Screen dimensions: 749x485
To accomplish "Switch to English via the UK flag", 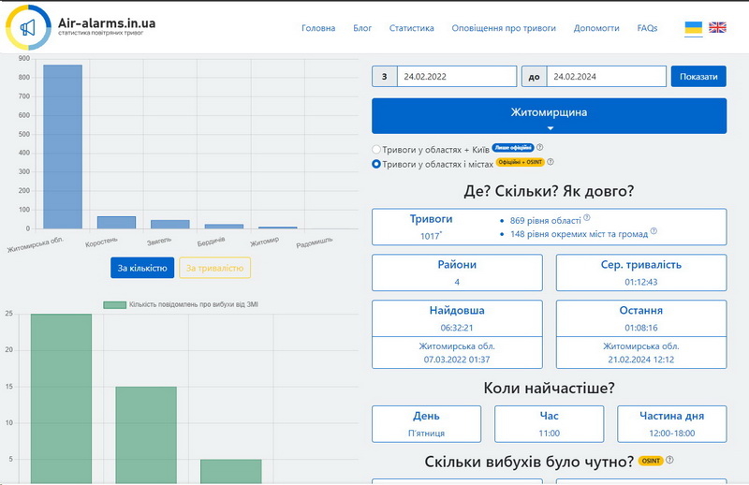I will 717,28.
